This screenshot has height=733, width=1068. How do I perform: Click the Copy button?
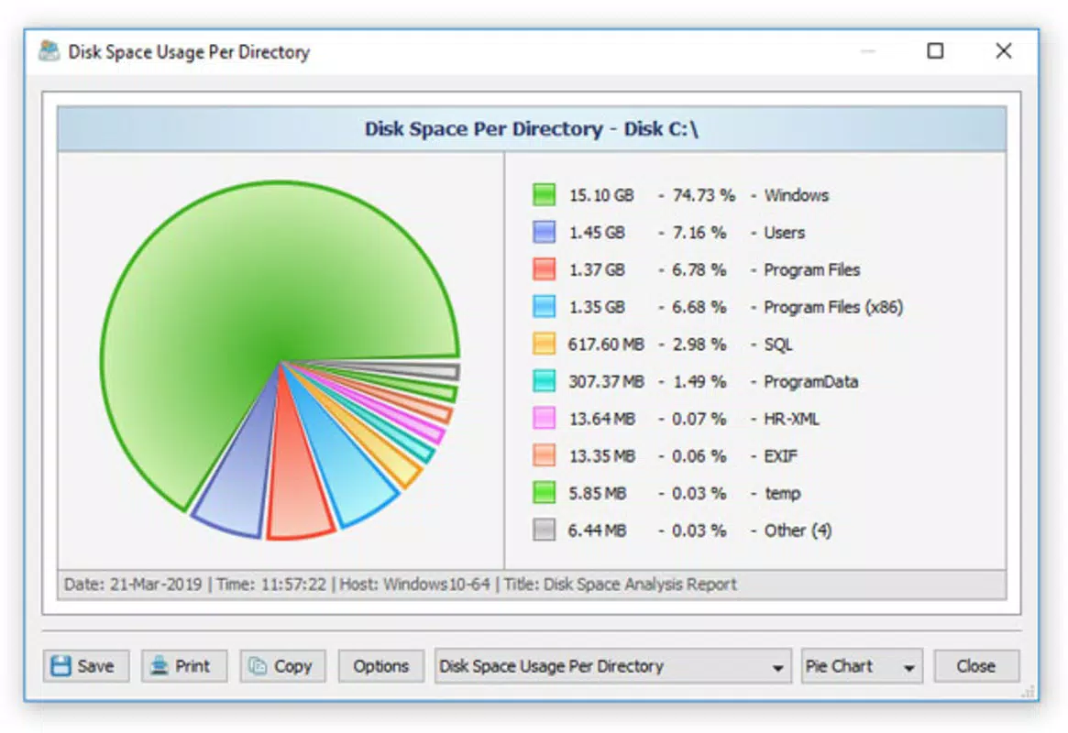point(282,665)
